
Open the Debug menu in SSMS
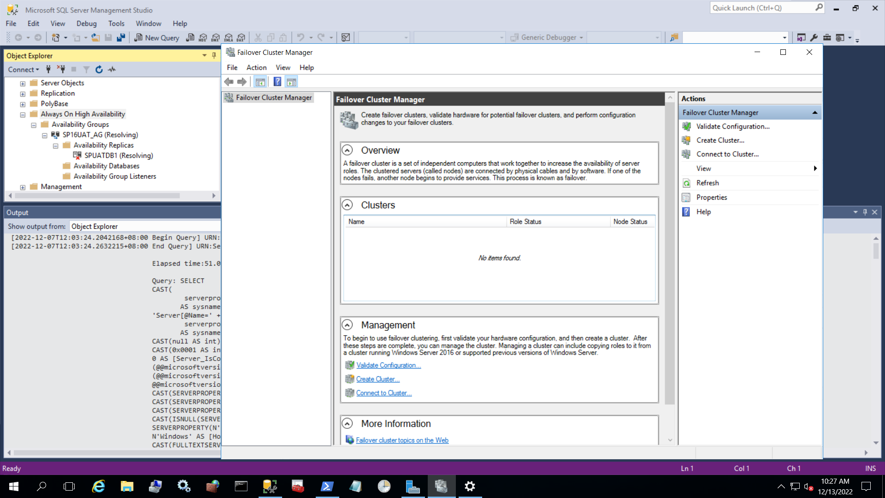pyautogui.click(x=86, y=24)
